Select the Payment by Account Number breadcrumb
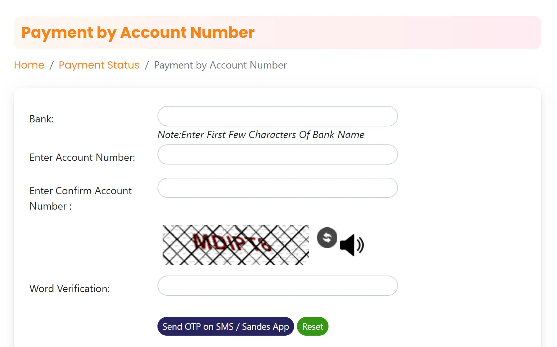Screen dimensions: 557x347 (x=220, y=65)
